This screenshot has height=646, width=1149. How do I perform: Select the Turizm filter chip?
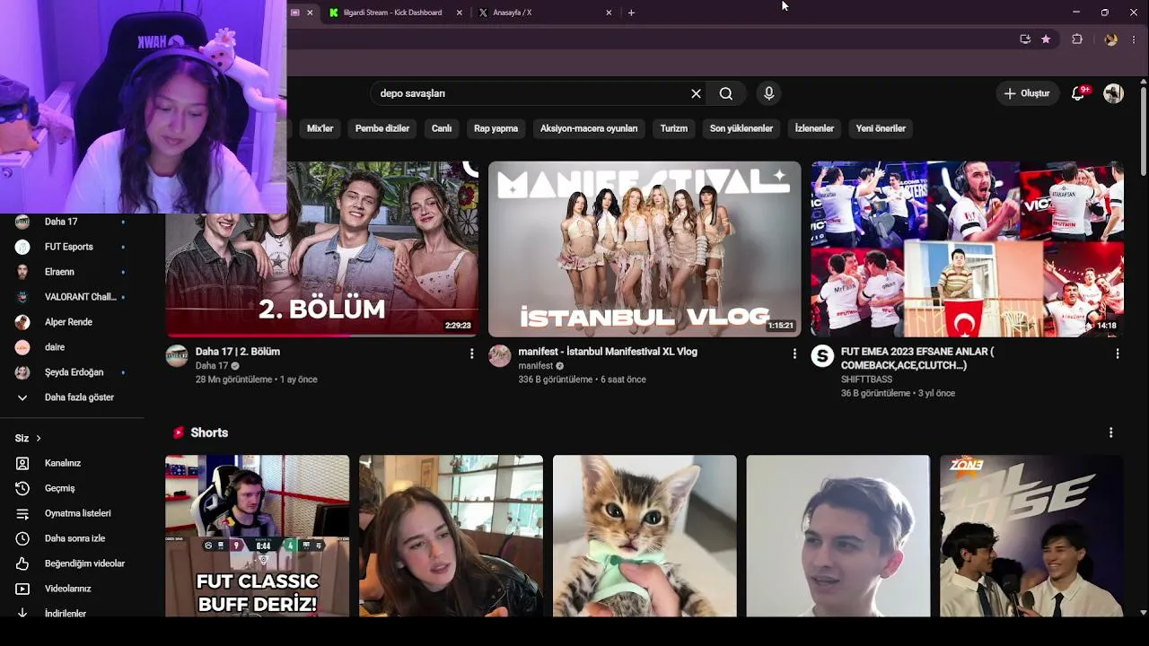point(674,128)
